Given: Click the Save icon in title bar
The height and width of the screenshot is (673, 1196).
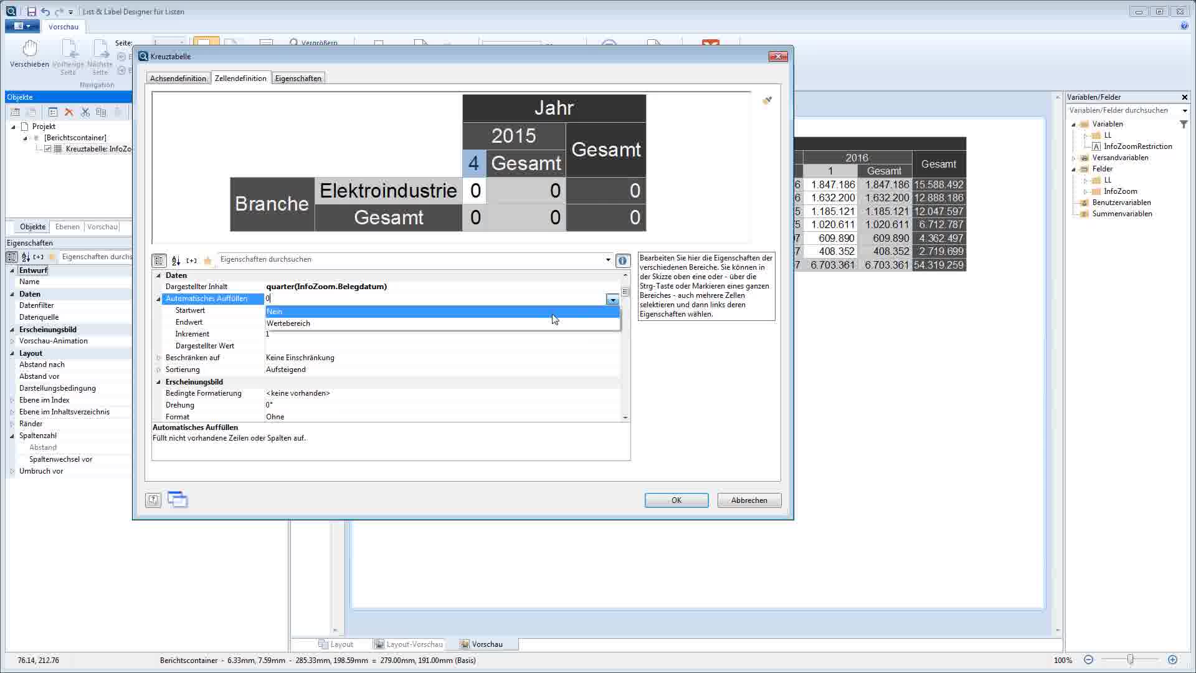Looking at the screenshot, I should pos(31,11).
